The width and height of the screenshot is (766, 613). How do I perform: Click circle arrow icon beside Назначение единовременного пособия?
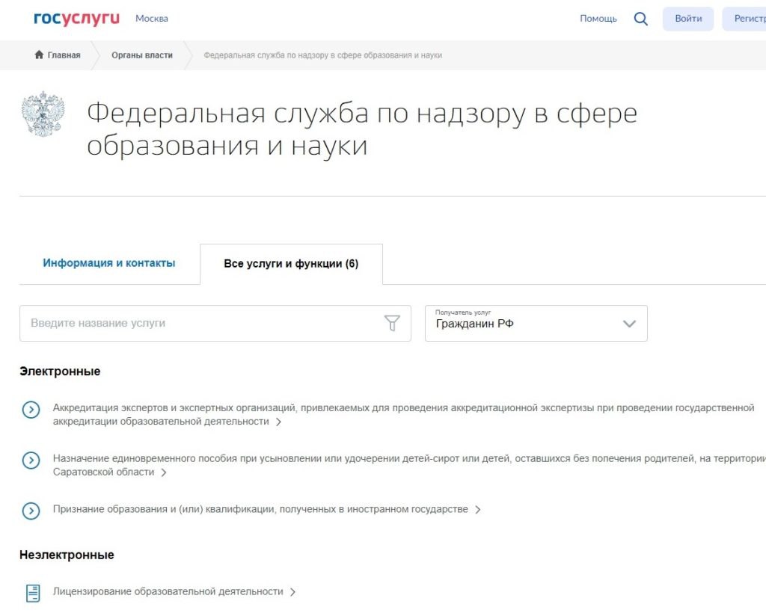point(31,460)
